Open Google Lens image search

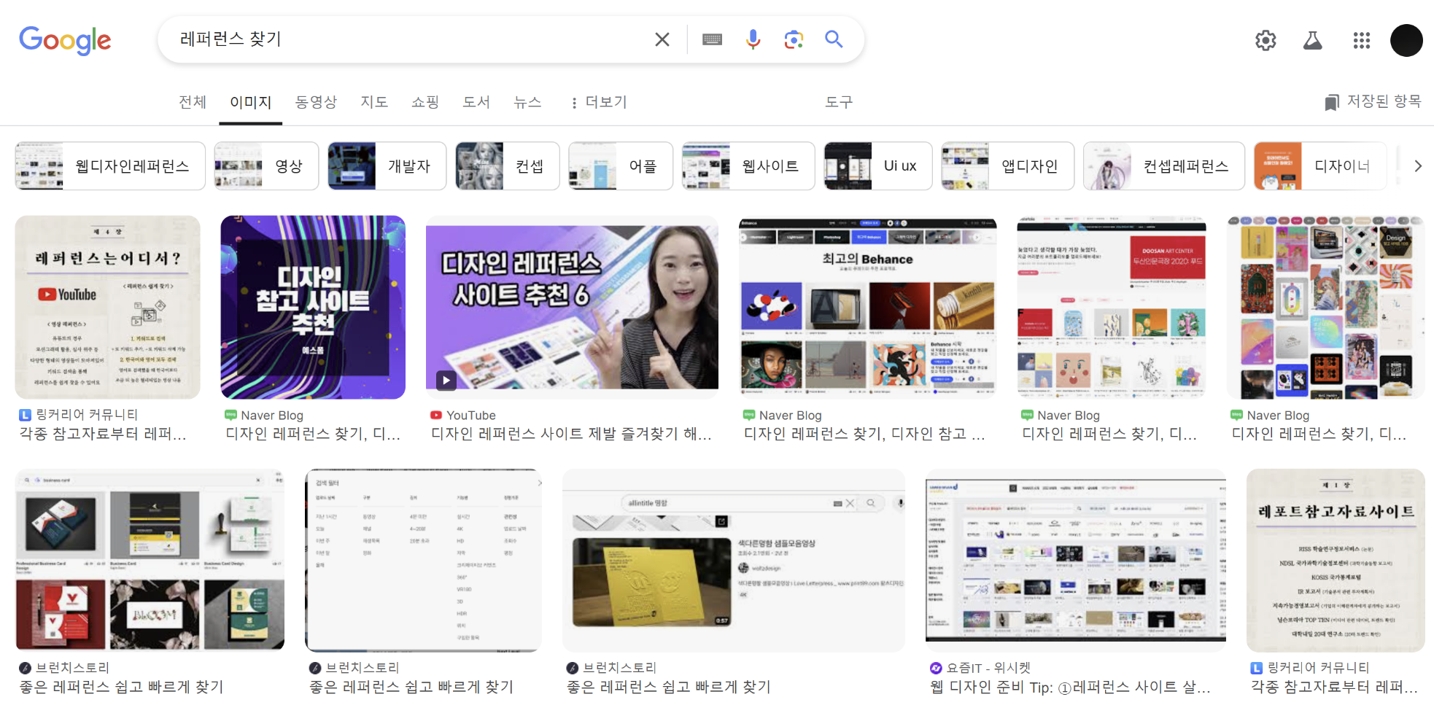[794, 39]
